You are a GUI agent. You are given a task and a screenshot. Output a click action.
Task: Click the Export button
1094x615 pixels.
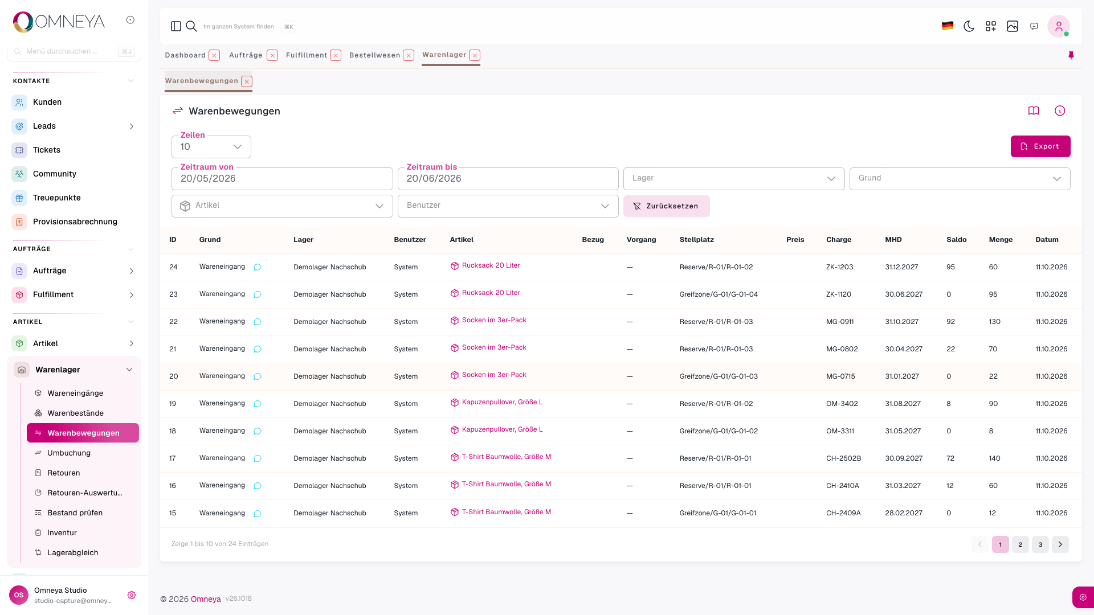[1040, 146]
